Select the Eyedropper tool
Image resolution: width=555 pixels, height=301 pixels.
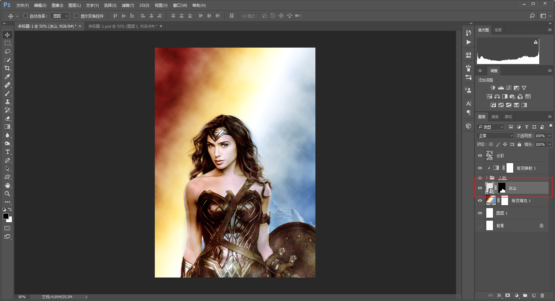7,77
